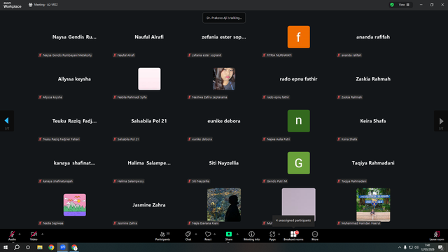Select Jasmine Zahra participant tile
The width and height of the screenshot is (448, 252).
(149, 205)
